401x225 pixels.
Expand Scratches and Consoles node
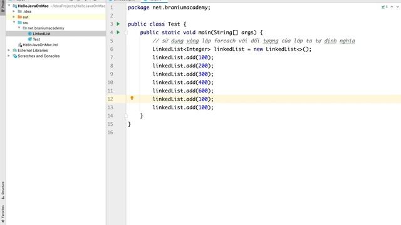(9, 56)
